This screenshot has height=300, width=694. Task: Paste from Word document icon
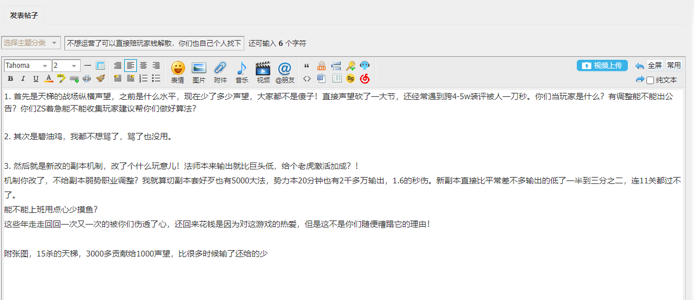(321, 79)
